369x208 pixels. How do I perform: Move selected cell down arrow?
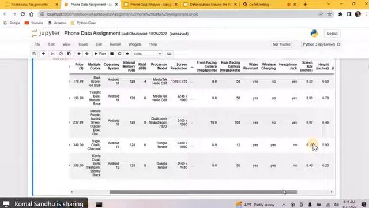[x=87, y=54]
